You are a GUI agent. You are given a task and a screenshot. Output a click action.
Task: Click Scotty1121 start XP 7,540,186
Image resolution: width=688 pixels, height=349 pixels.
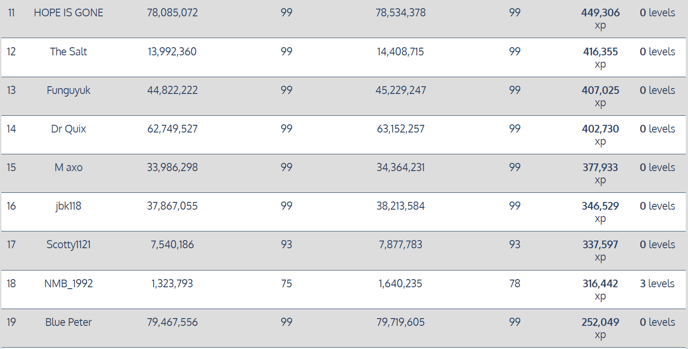click(172, 245)
